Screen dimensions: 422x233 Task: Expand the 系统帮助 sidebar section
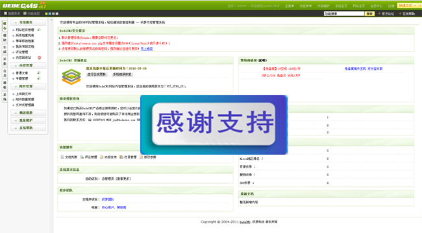[x=29, y=128]
